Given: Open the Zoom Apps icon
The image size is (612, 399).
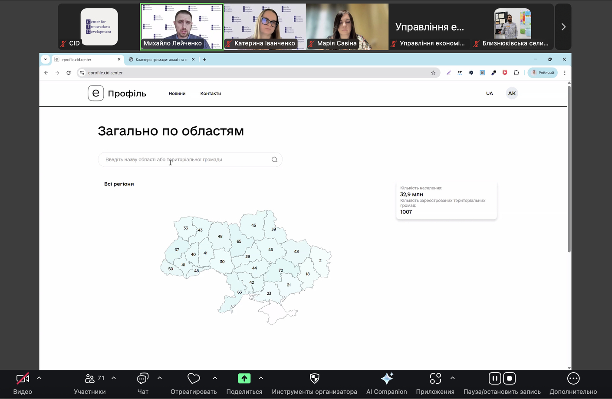Looking at the screenshot, I should (x=435, y=379).
